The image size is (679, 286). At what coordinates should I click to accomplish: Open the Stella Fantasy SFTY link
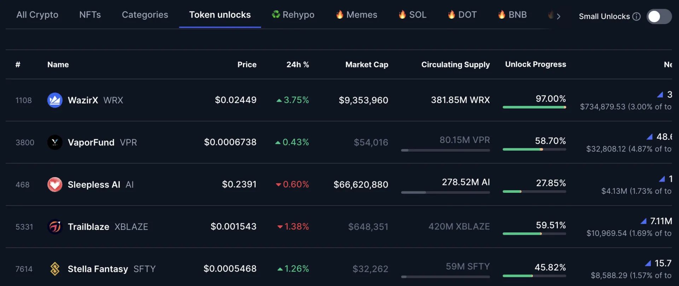[x=111, y=269]
